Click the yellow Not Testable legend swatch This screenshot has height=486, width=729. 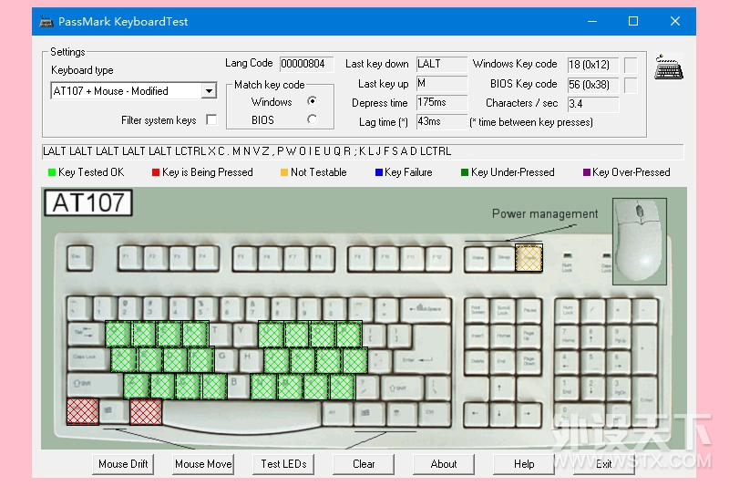pyautogui.click(x=284, y=172)
